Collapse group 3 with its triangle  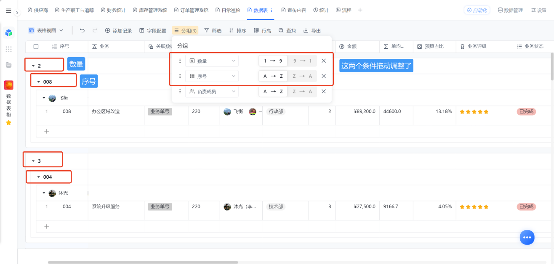[33, 161]
